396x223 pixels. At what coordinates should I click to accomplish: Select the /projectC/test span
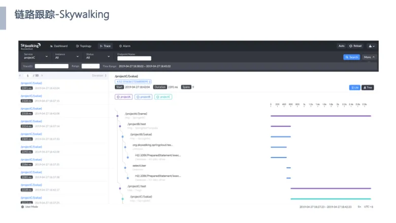(x=137, y=186)
